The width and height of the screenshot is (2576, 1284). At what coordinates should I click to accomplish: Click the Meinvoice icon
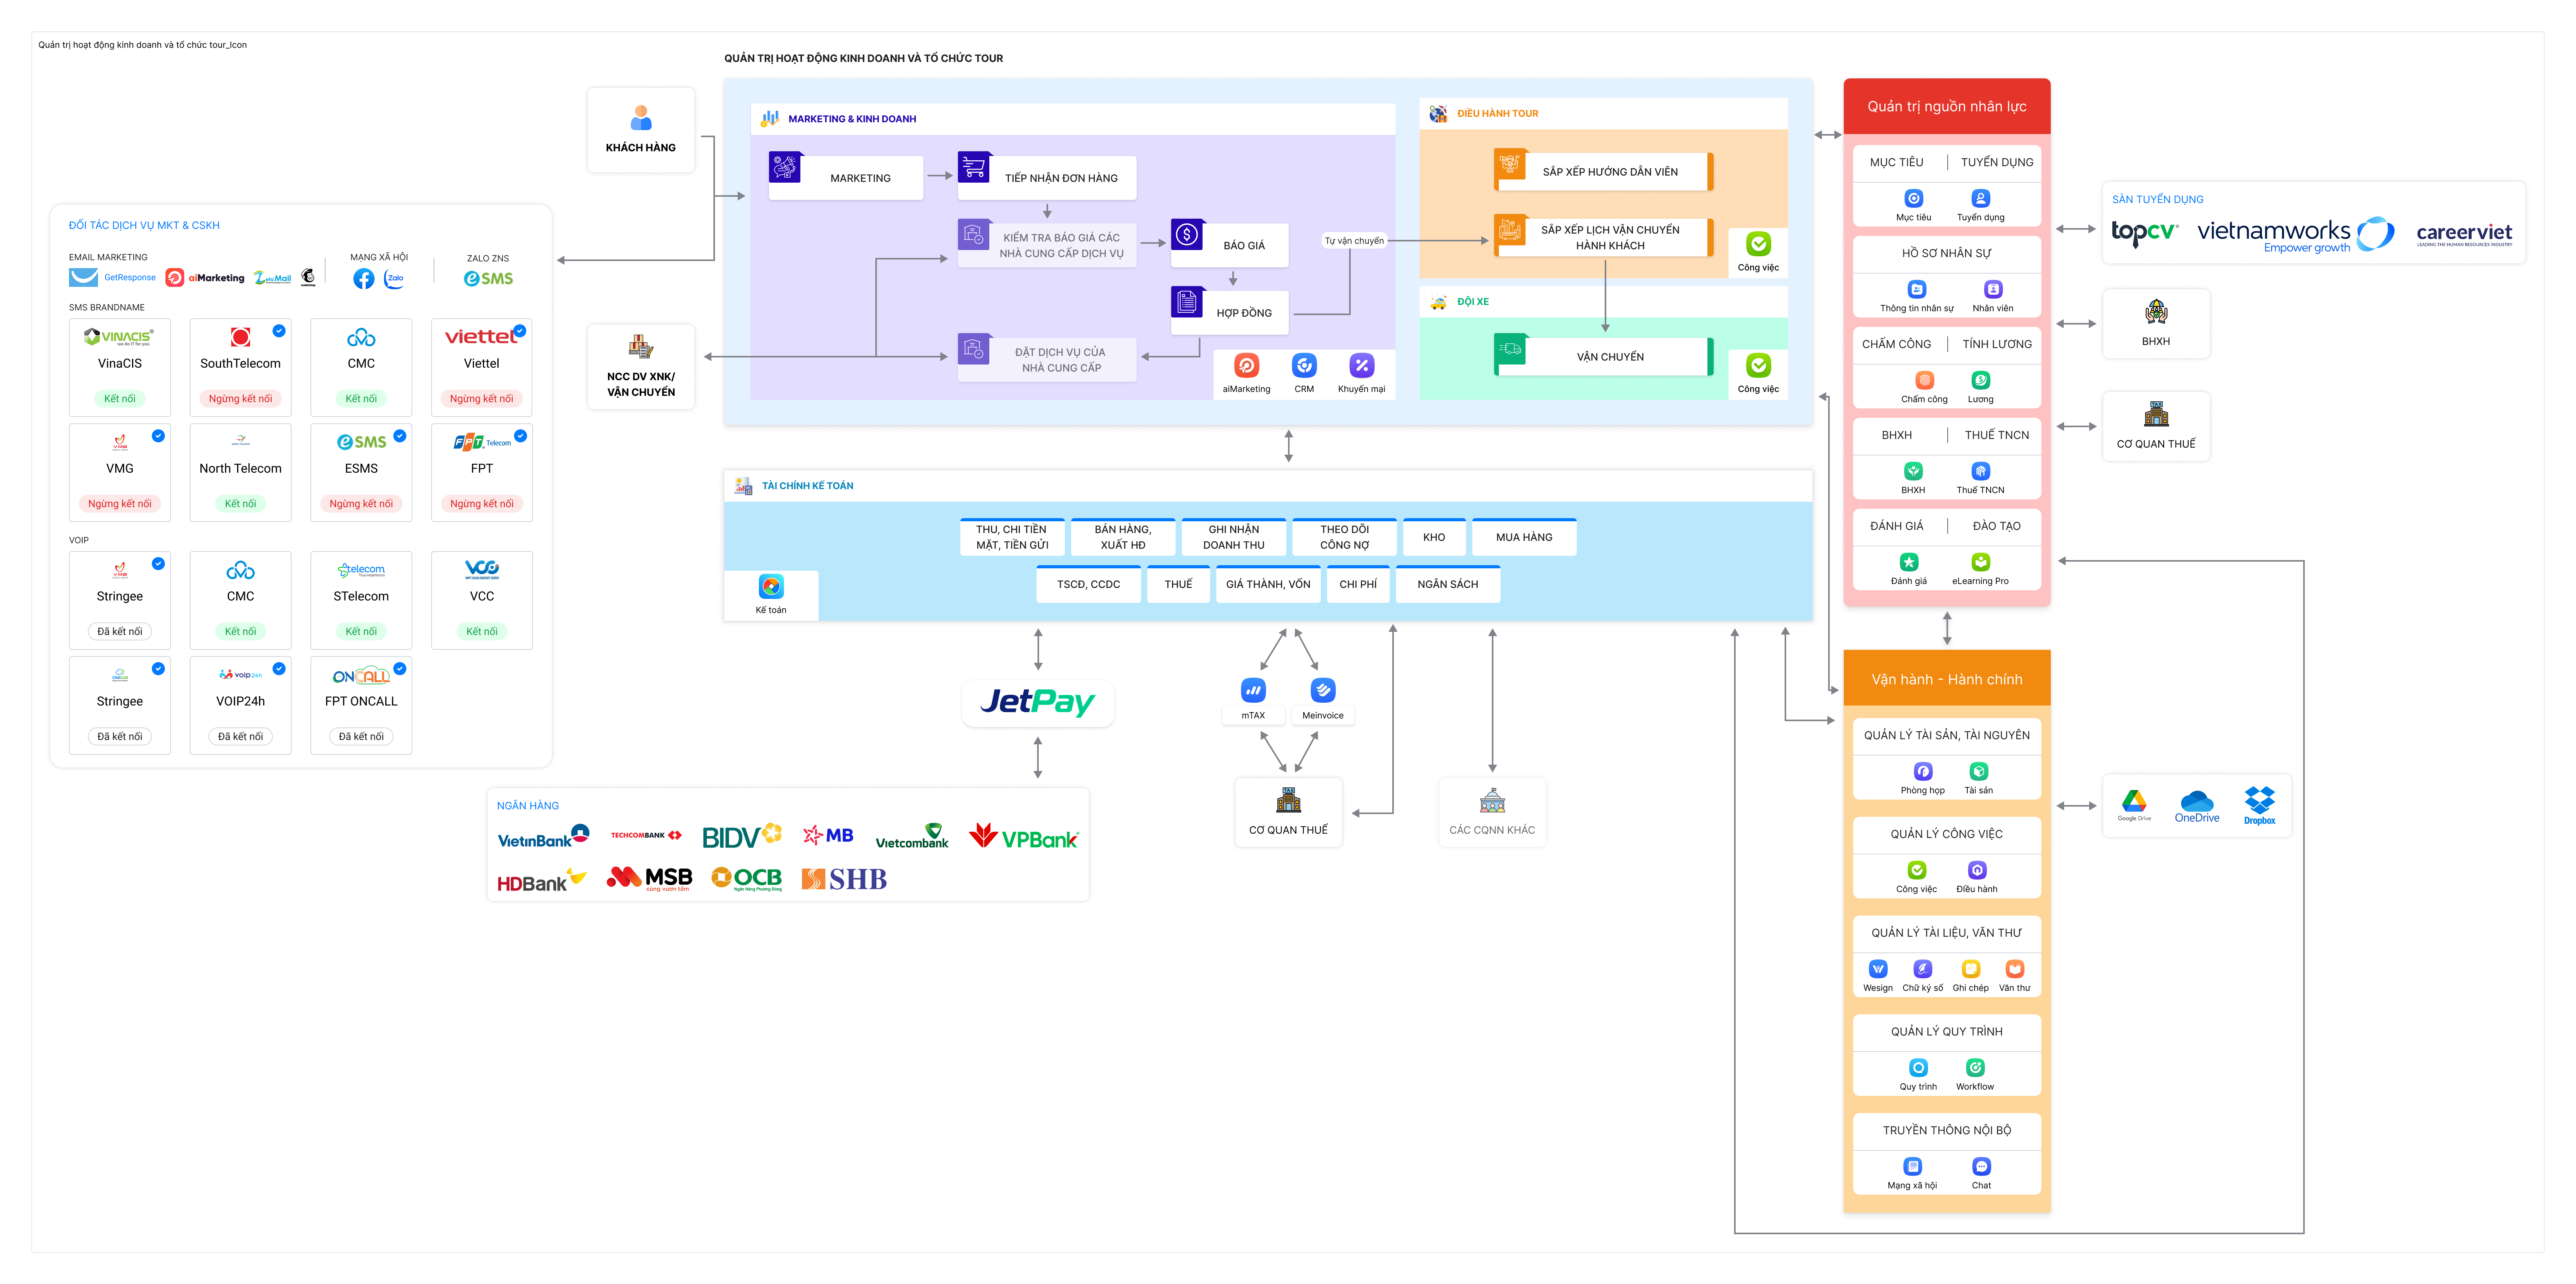[1323, 690]
